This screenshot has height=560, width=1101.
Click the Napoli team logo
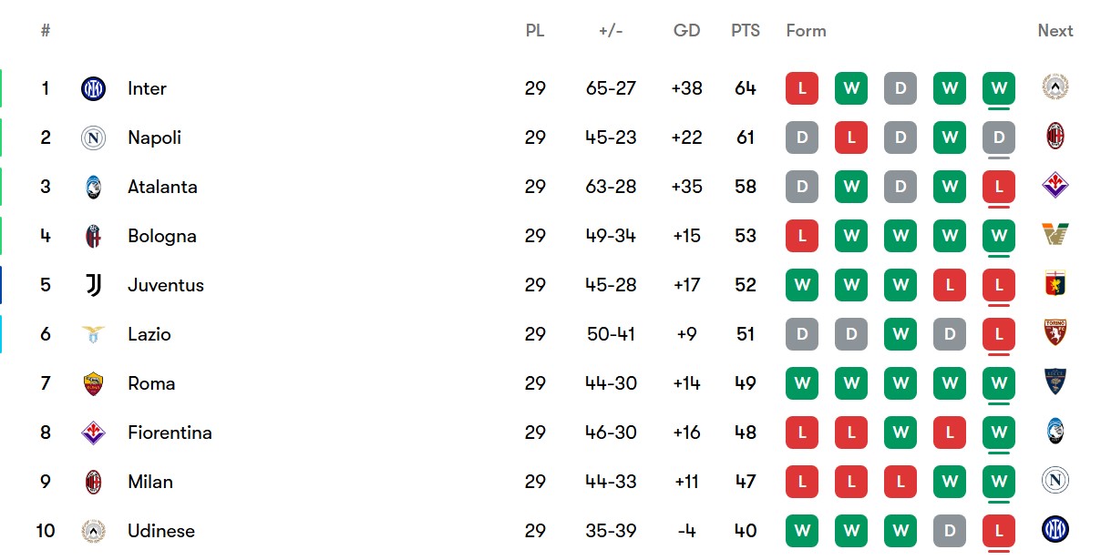coord(93,137)
